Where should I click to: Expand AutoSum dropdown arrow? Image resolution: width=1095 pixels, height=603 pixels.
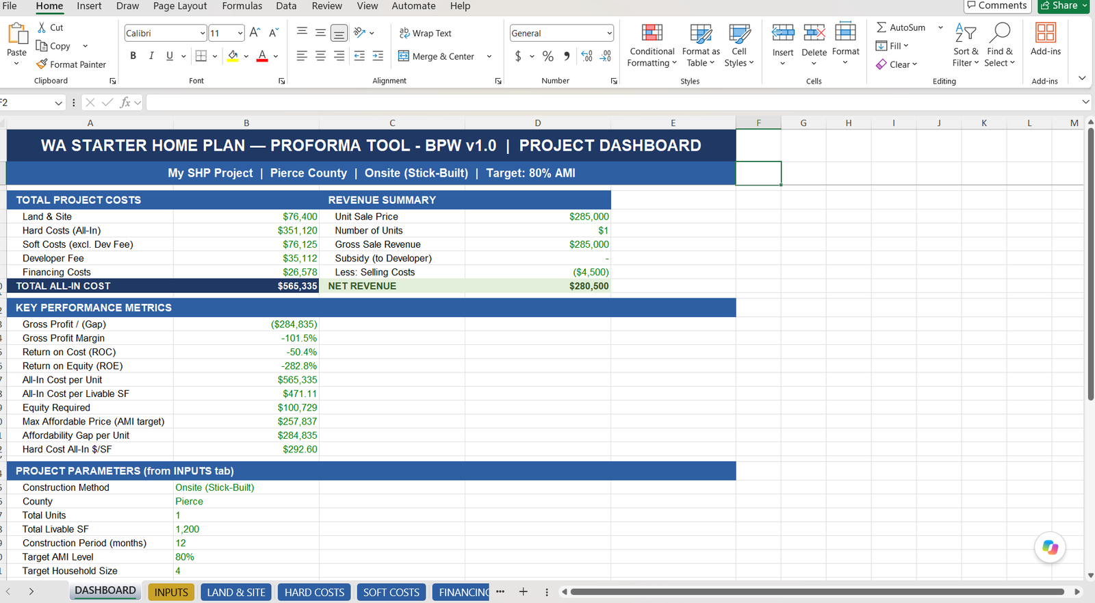940,27
